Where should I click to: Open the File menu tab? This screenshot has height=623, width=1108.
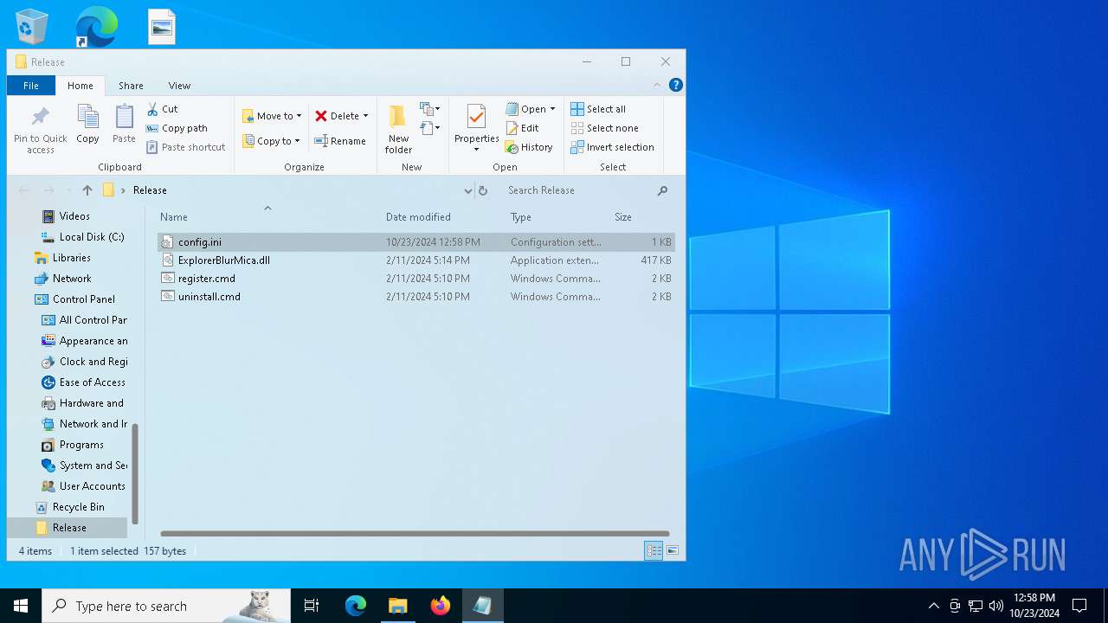point(31,86)
